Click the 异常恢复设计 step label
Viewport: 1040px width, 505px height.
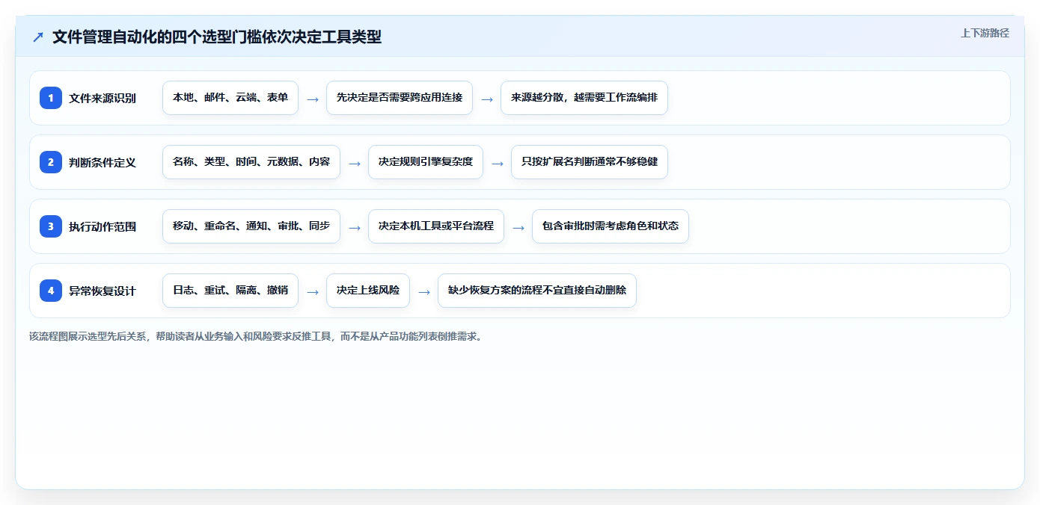(103, 291)
